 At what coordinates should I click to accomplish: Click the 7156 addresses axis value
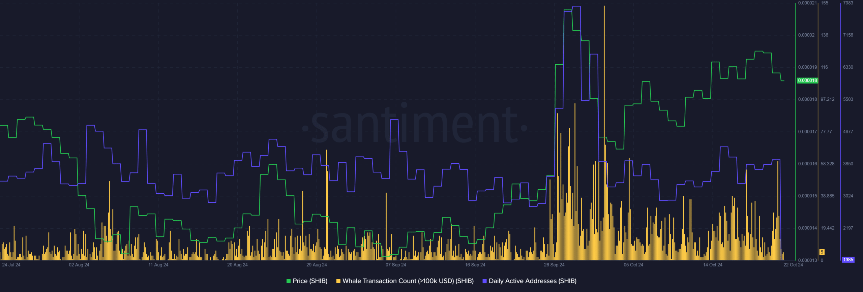(848, 35)
